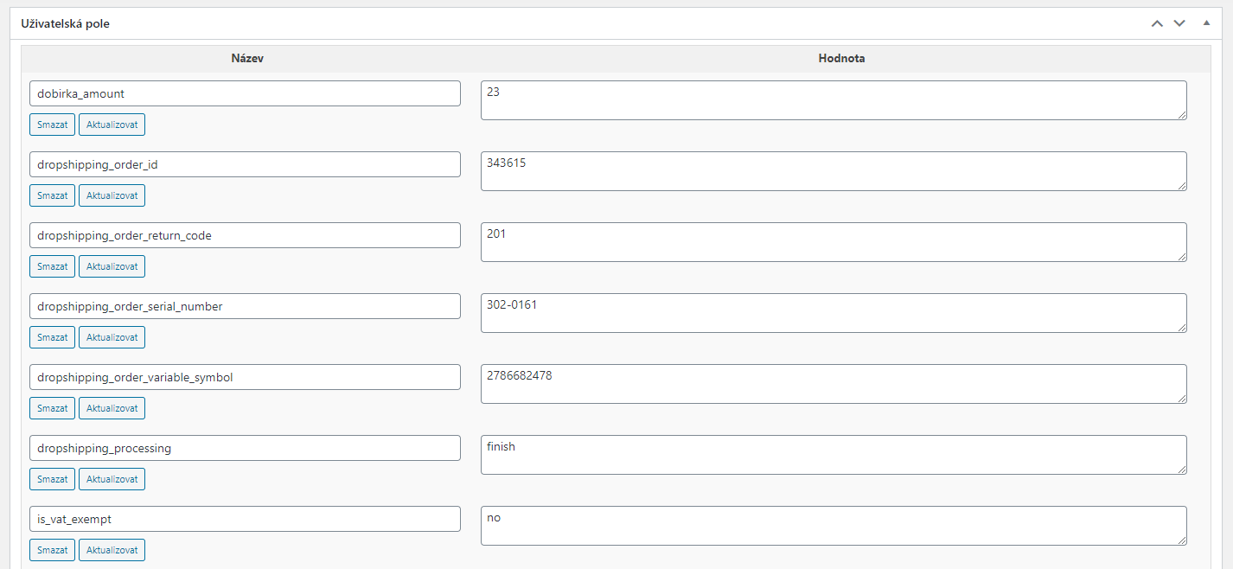Delete dropshipping_order_serial_number via Smazat
This screenshot has width=1233, height=569.
pos(53,337)
